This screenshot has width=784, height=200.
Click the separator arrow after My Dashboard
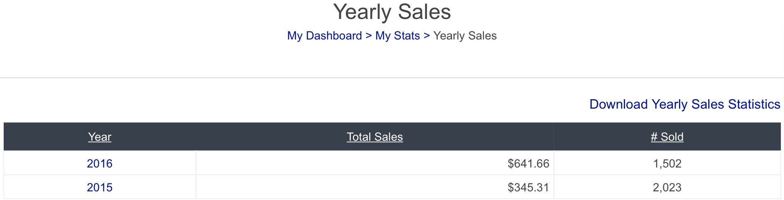369,36
